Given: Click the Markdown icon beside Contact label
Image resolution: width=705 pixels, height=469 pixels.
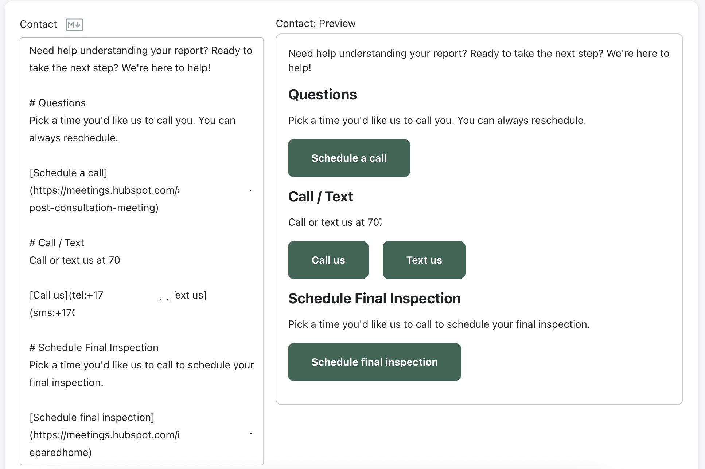Looking at the screenshot, I should pos(74,25).
